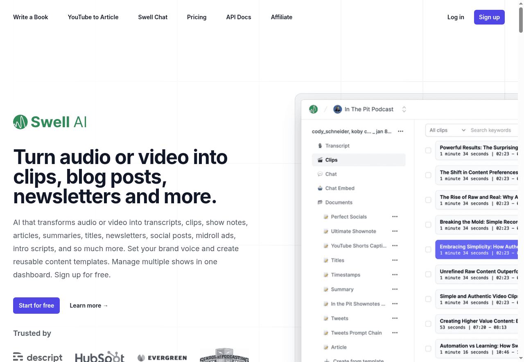524x362 pixels.
Task: Open the All clips filter dropdown
Action: click(x=447, y=130)
